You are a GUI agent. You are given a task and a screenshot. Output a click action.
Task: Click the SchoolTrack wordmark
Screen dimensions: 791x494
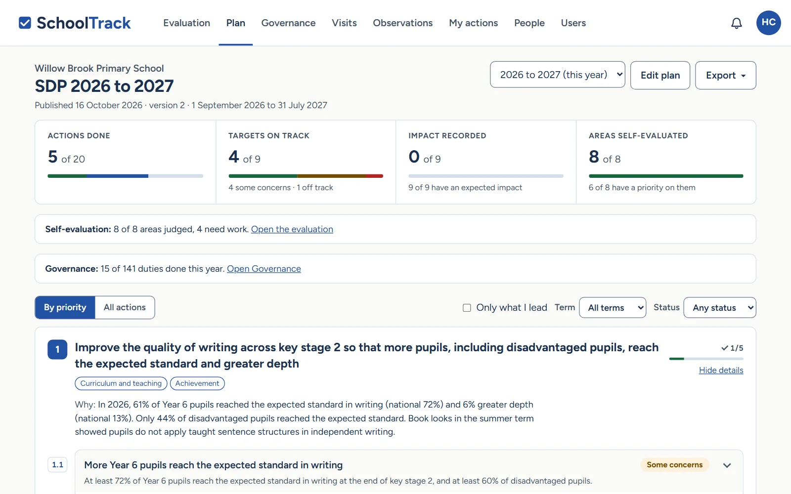point(84,23)
